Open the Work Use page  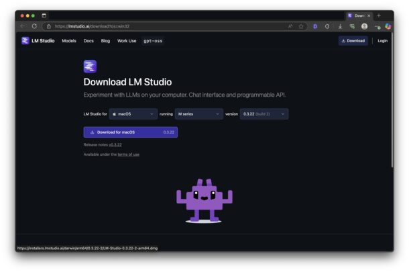[127, 41]
